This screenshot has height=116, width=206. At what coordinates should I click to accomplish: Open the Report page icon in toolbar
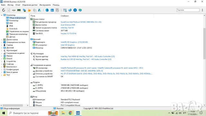point(9,10)
